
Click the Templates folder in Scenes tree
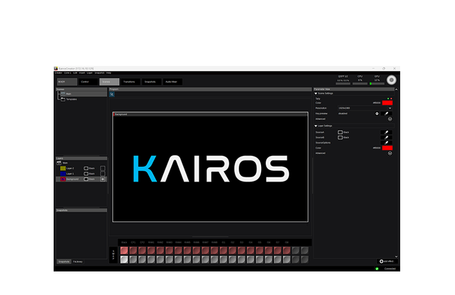[x=71, y=100]
